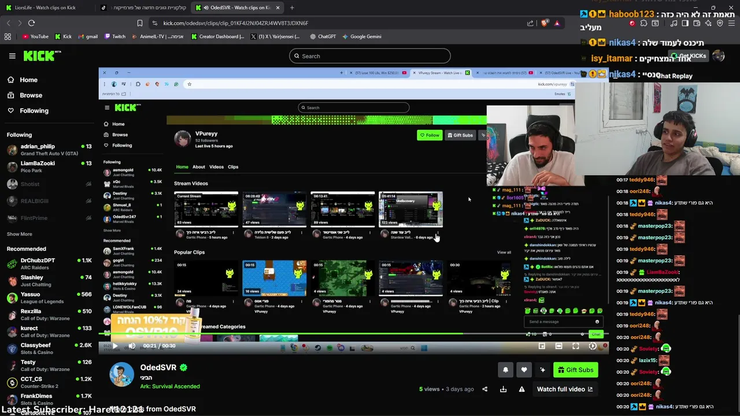Screen dimensions: 740x416
Task: Open the user profile avatar menu
Action: pos(719,56)
